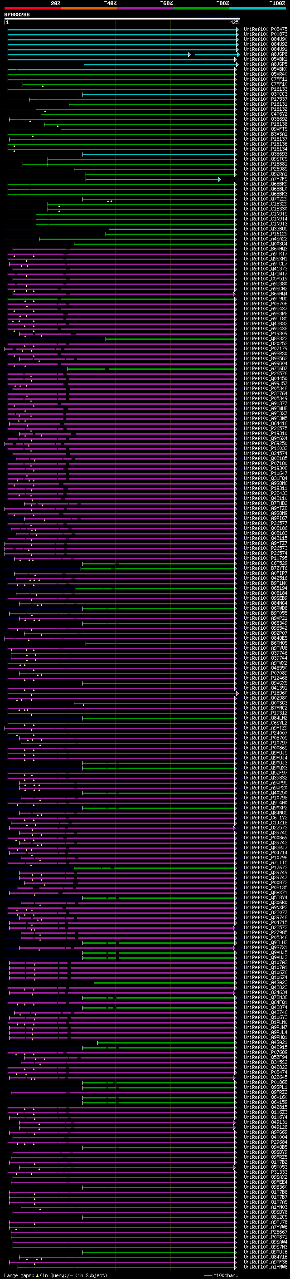Select the UniRef100_Q84LN2 label

pos(266,718)
